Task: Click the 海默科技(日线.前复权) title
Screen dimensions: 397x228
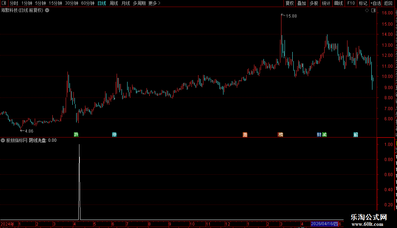Action: [22, 11]
